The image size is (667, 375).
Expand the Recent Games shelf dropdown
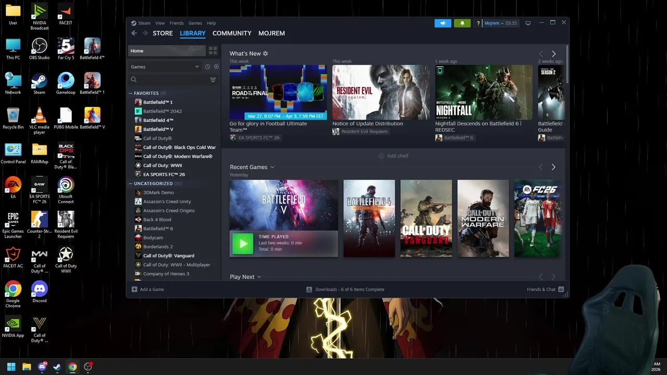pos(272,167)
